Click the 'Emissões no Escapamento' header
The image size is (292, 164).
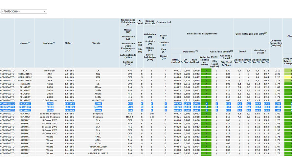(x=202, y=34)
